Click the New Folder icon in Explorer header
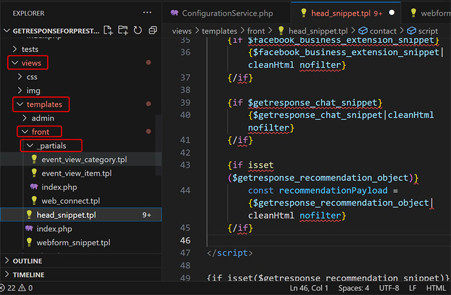 click(123, 30)
